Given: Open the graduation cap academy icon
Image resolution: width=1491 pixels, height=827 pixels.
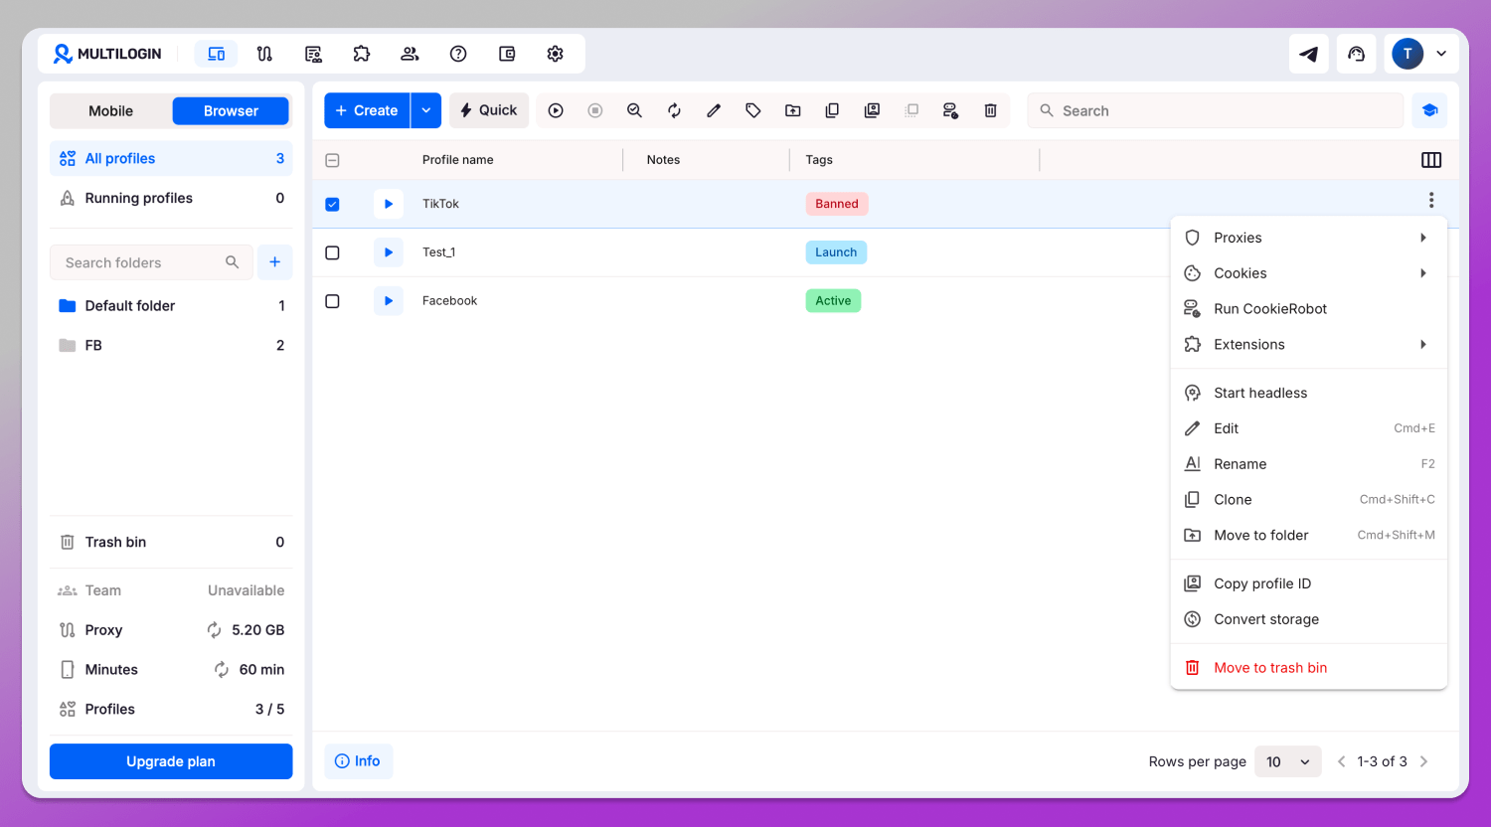Looking at the screenshot, I should pyautogui.click(x=1429, y=110).
